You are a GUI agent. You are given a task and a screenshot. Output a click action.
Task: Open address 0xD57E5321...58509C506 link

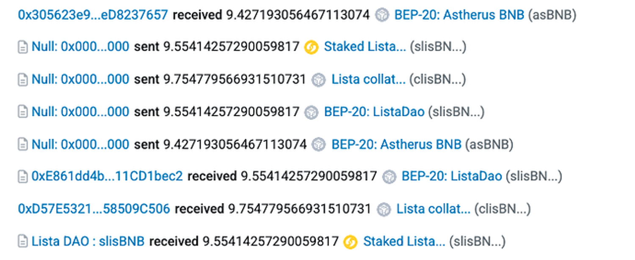click(94, 209)
